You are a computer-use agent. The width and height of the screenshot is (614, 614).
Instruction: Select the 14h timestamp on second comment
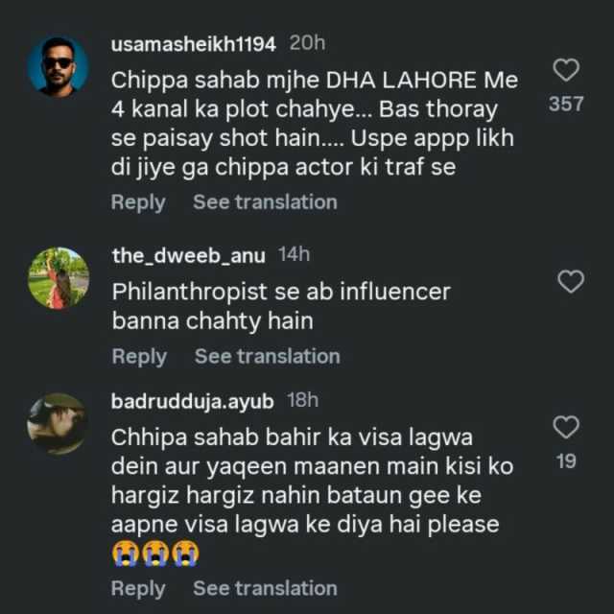(x=295, y=254)
